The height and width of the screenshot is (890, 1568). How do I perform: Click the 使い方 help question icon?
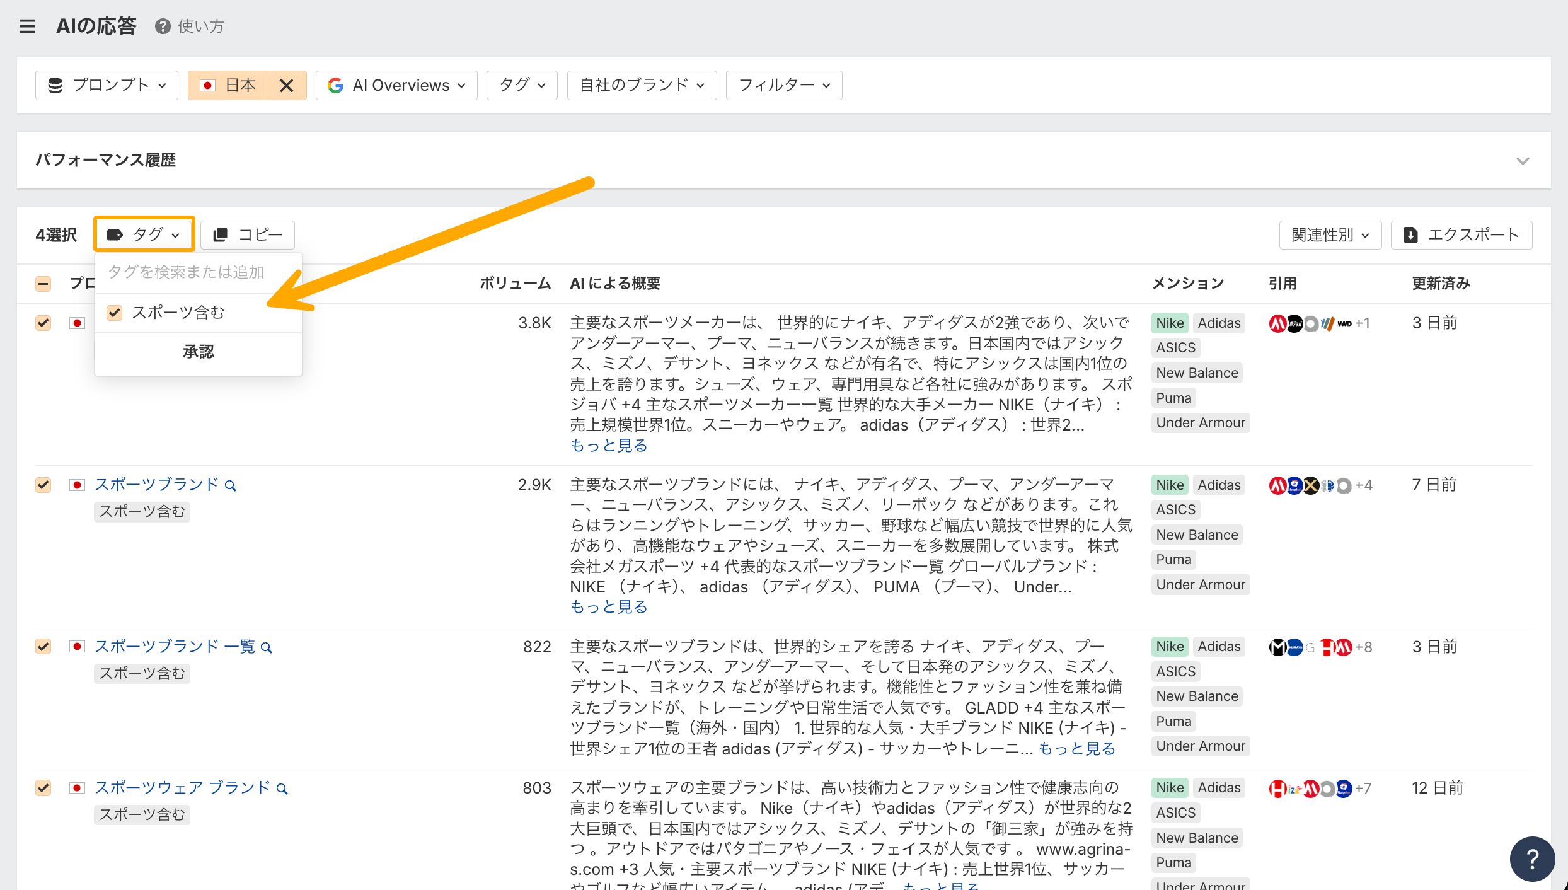coord(163,26)
